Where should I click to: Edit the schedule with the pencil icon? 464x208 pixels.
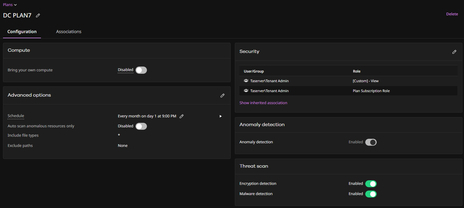[182, 116]
